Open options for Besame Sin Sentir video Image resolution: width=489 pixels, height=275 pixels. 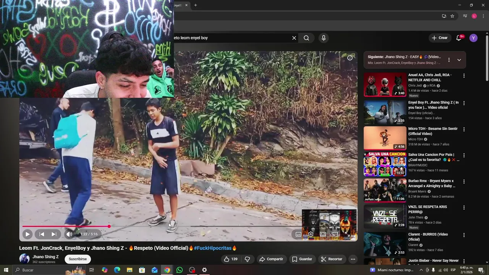click(464, 129)
